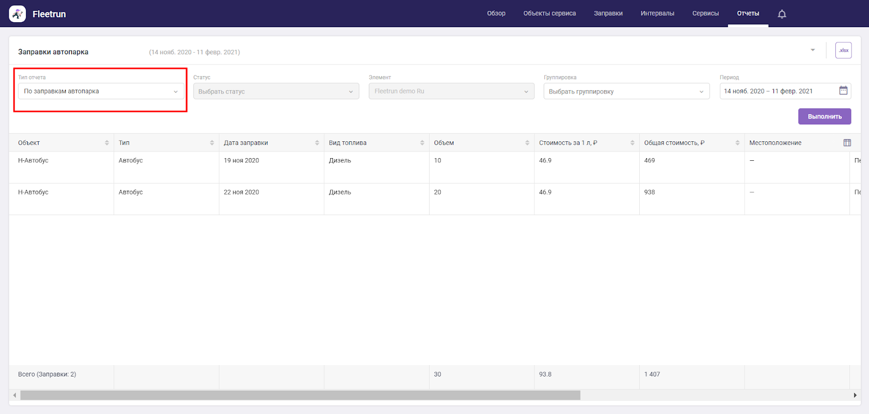Click the Fleetrun logo icon
Viewport: 869px width, 414px height.
coord(17,14)
